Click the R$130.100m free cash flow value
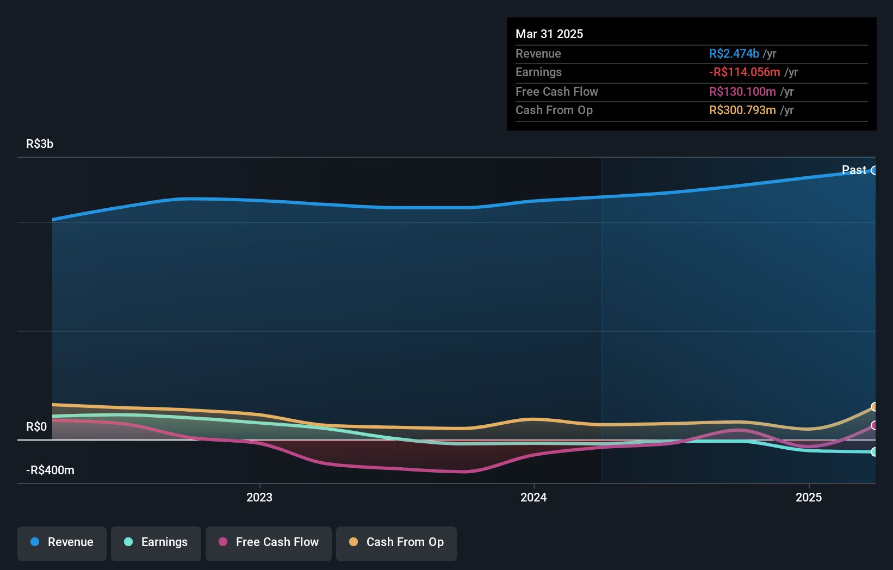893x570 pixels. [x=742, y=91]
